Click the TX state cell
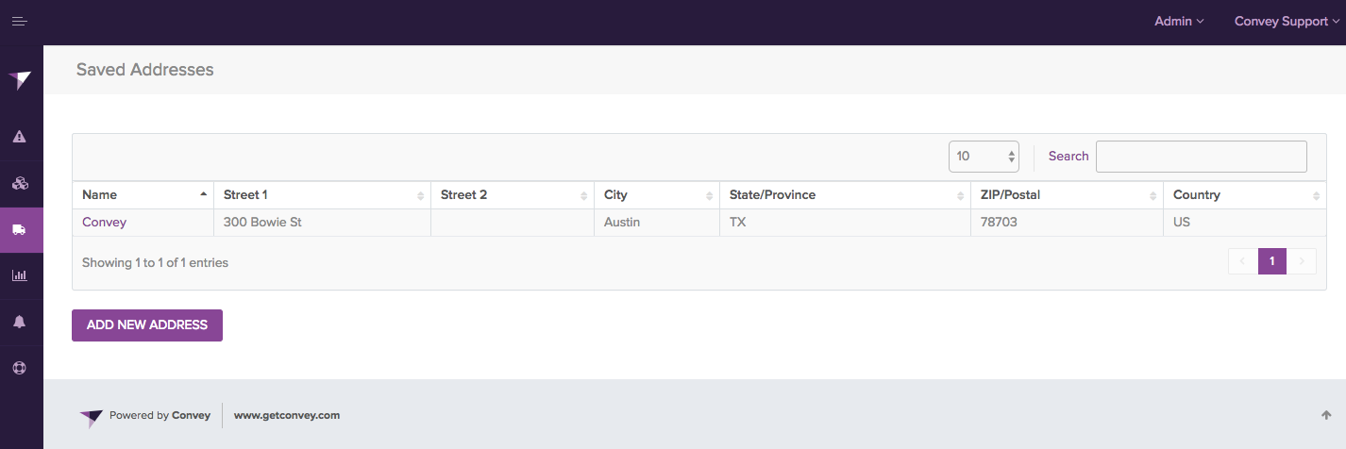 coord(846,223)
